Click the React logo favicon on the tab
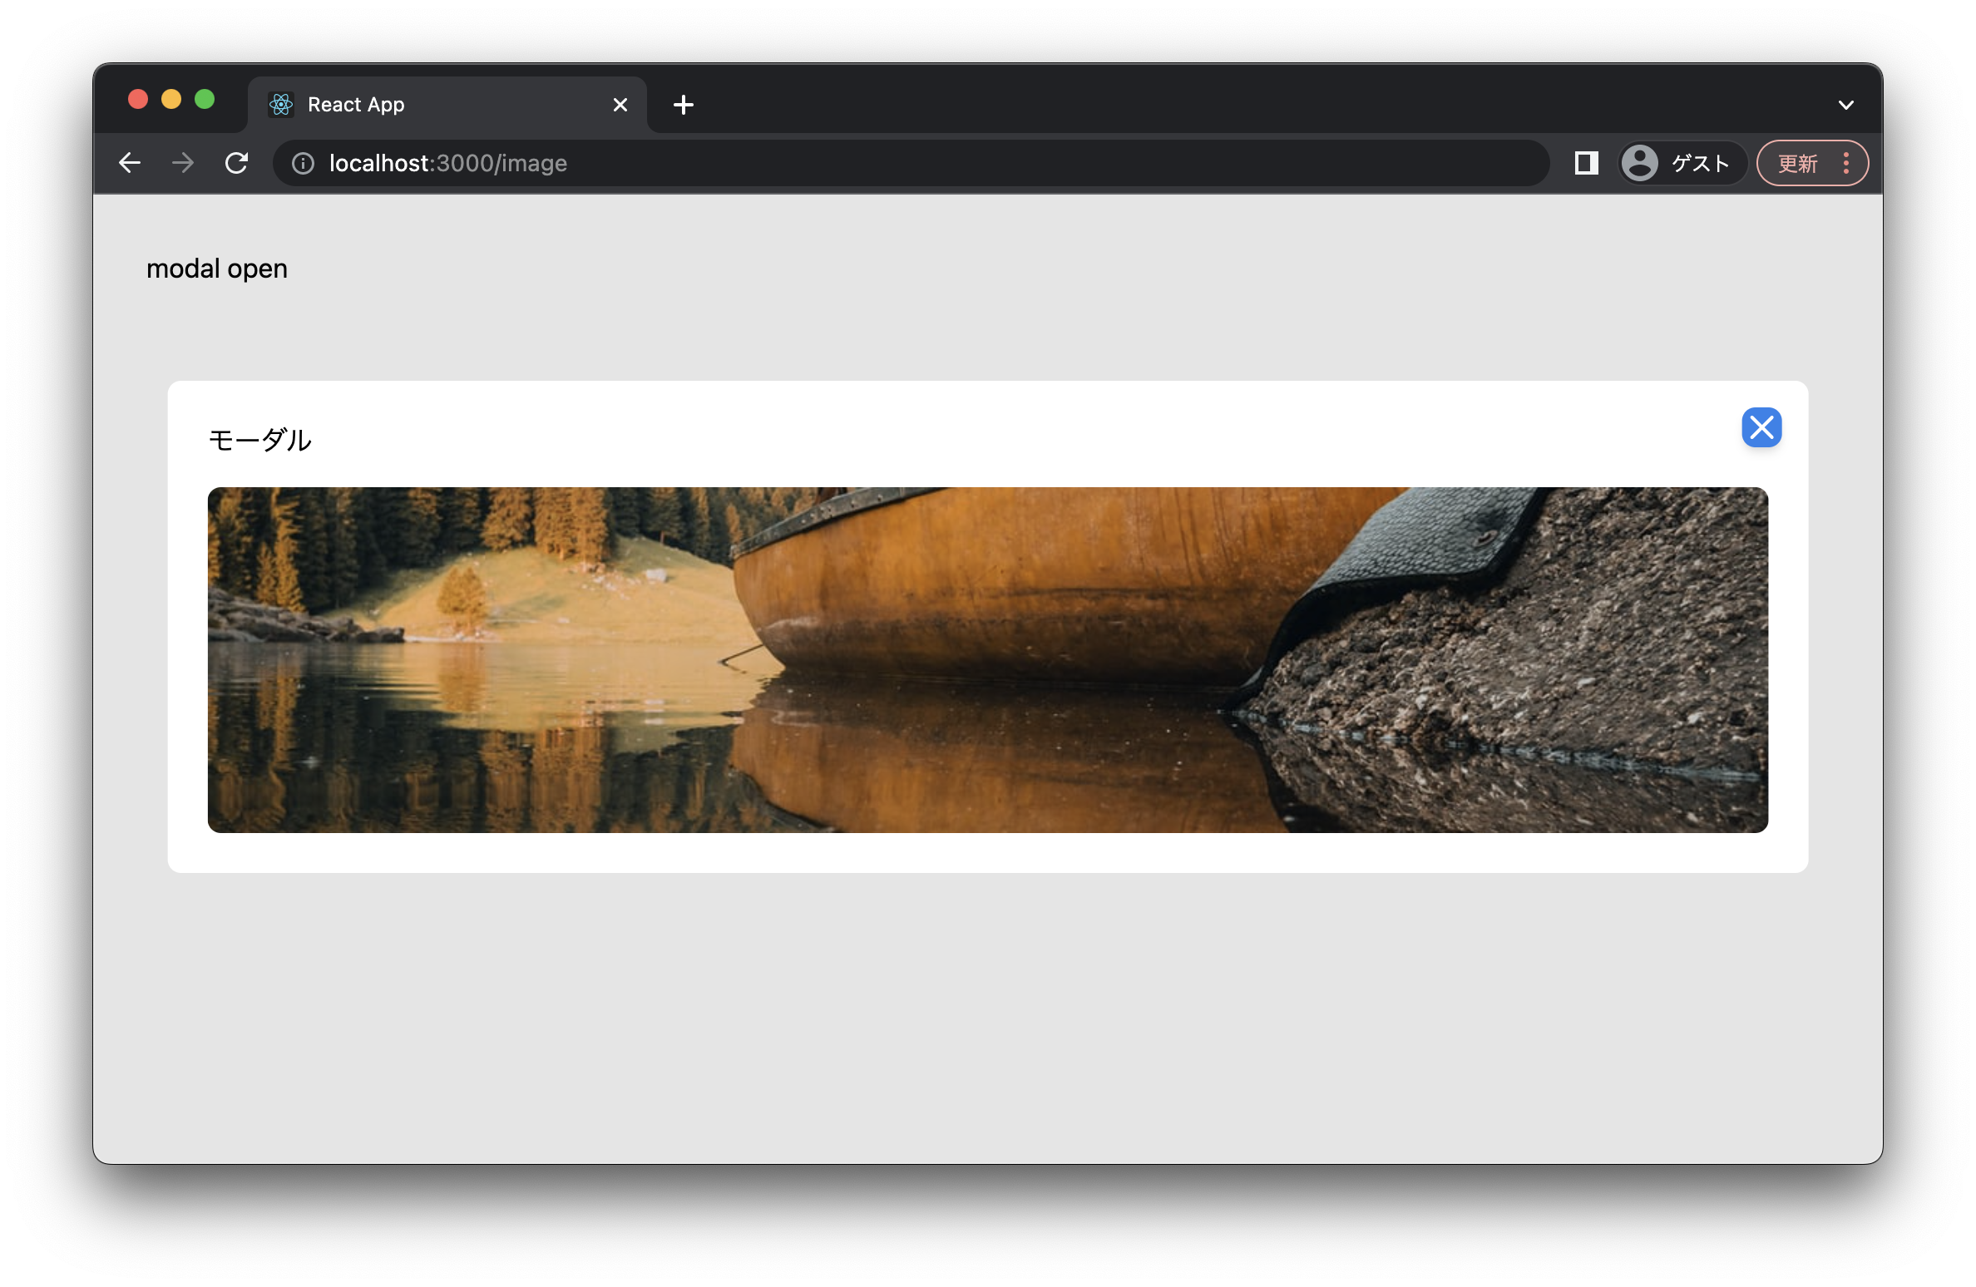The image size is (1976, 1287). click(280, 104)
